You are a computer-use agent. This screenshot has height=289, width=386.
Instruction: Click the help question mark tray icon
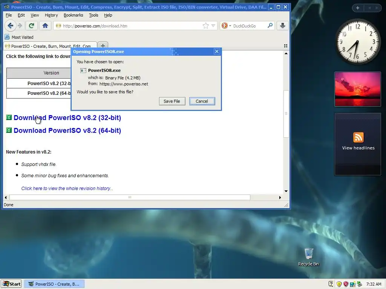(331, 284)
